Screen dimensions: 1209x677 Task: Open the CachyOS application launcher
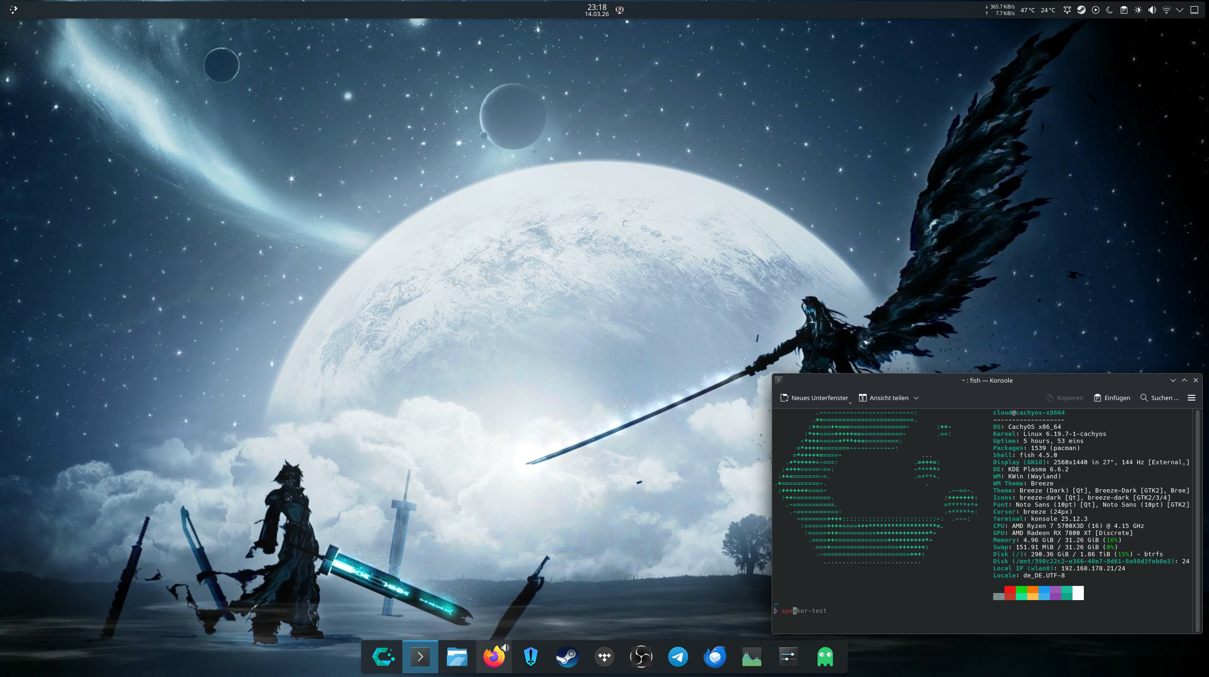(383, 657)
